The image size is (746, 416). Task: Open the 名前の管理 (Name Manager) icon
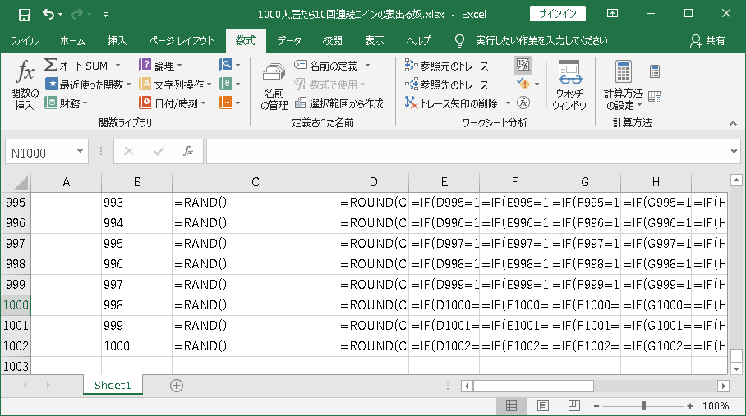[274, 86]
